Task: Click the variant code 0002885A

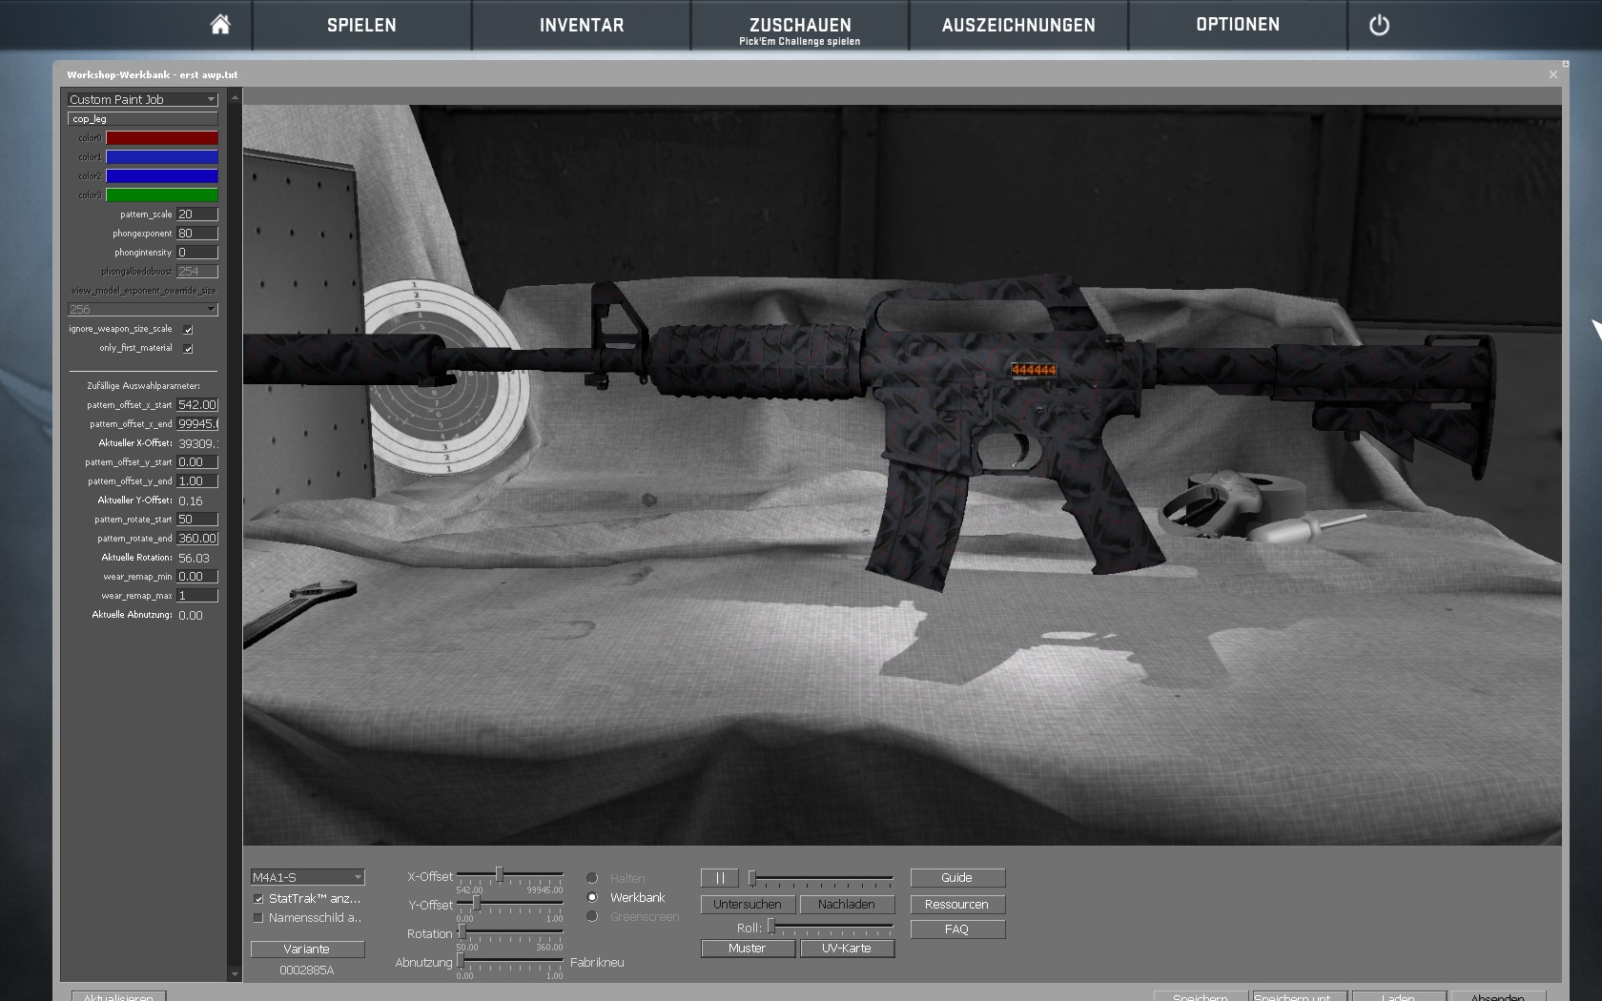Action: [x=307, y=970]
